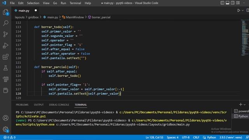Select the Python terminal entry

241,116
